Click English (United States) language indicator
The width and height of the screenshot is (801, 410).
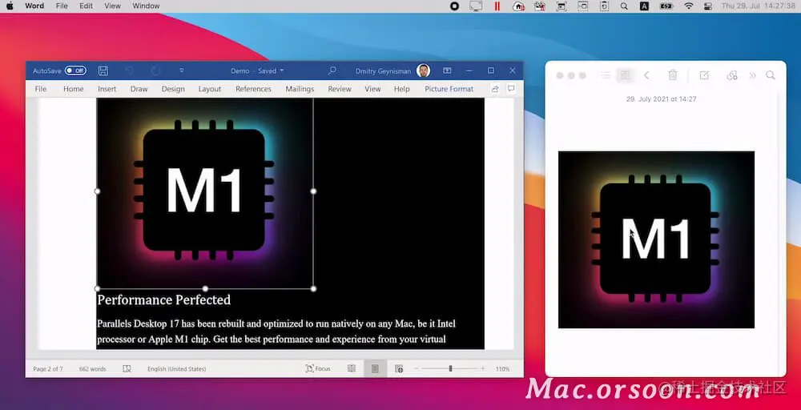coord(177,368)
